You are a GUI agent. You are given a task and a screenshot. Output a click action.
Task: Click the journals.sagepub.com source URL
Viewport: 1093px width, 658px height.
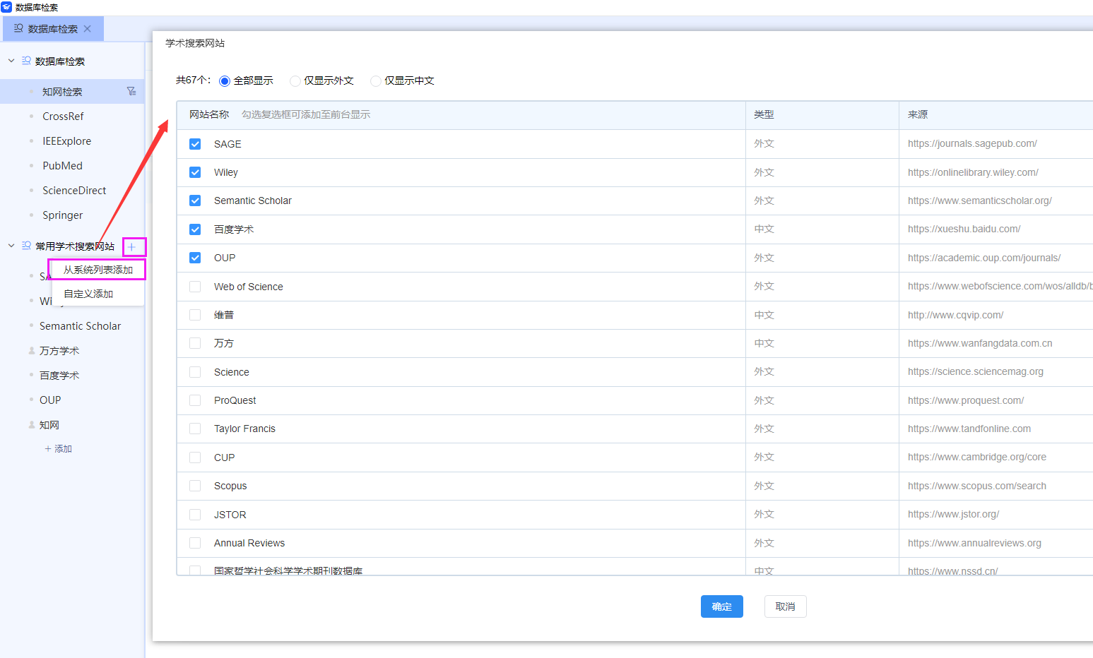972,143
